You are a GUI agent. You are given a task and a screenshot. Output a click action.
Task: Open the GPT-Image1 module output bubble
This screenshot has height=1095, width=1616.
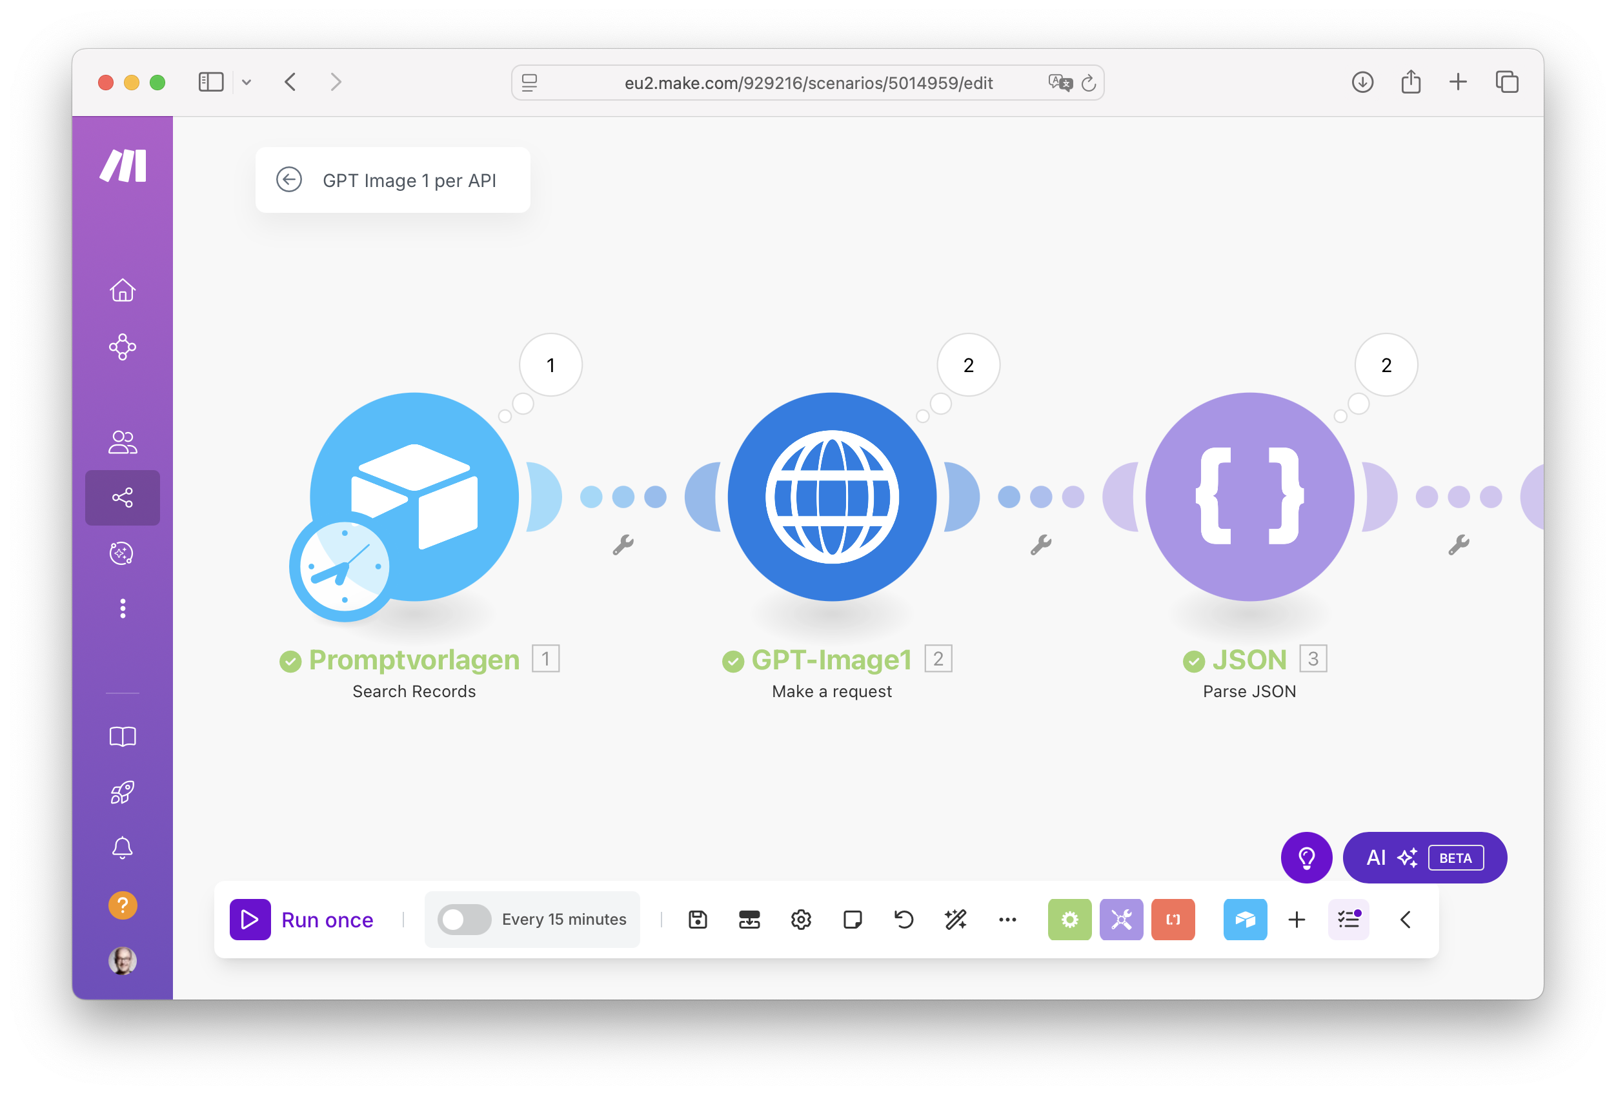[969, 365]
